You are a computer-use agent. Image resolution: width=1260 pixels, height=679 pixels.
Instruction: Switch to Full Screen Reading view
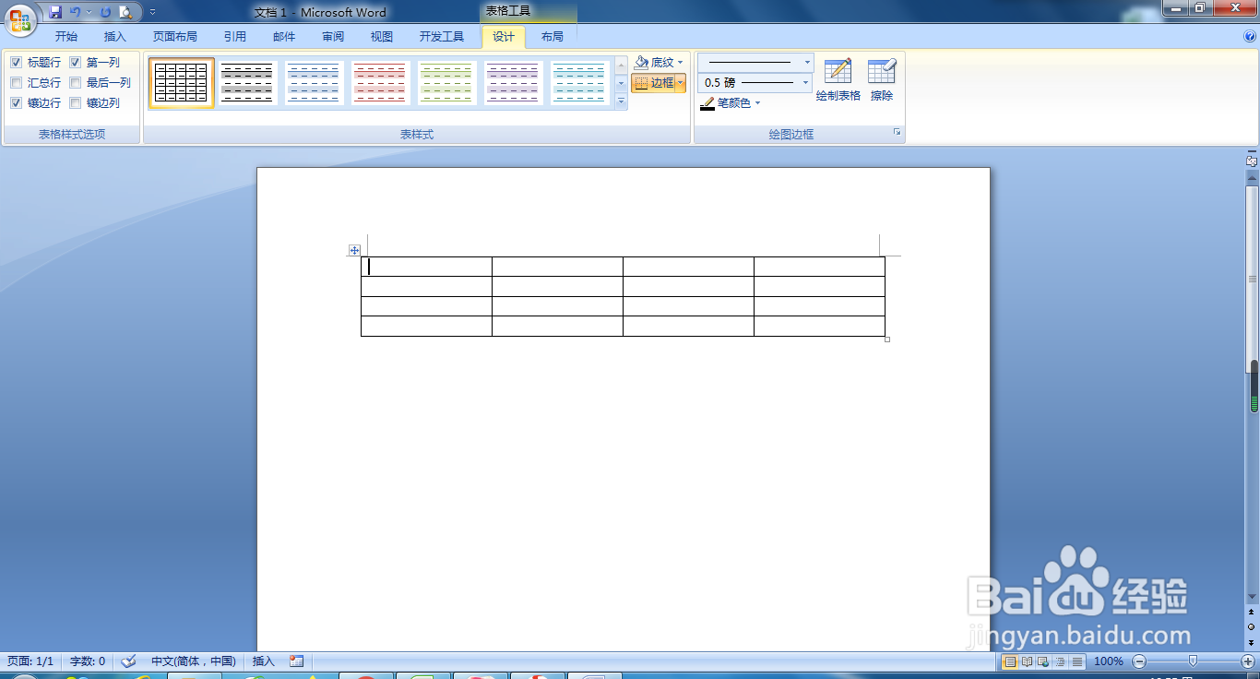1027,661
